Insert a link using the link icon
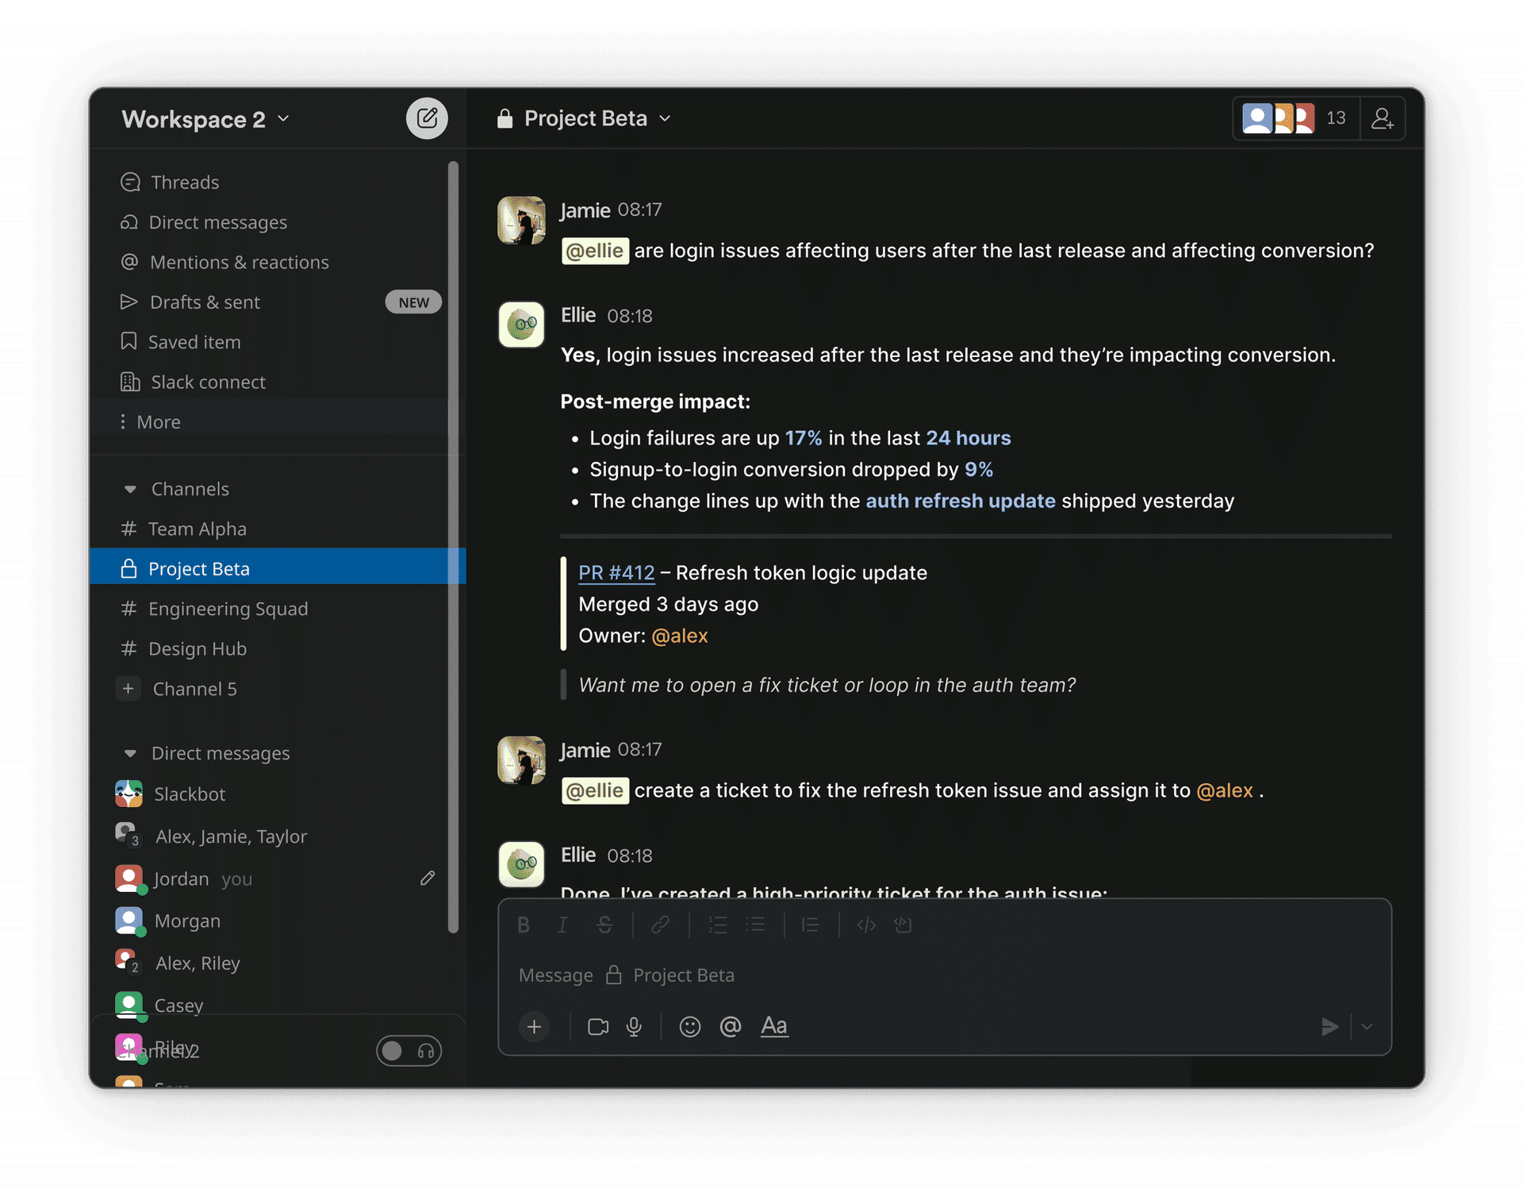This screenshot has width=1523, height=1188. tap(660, 925)
